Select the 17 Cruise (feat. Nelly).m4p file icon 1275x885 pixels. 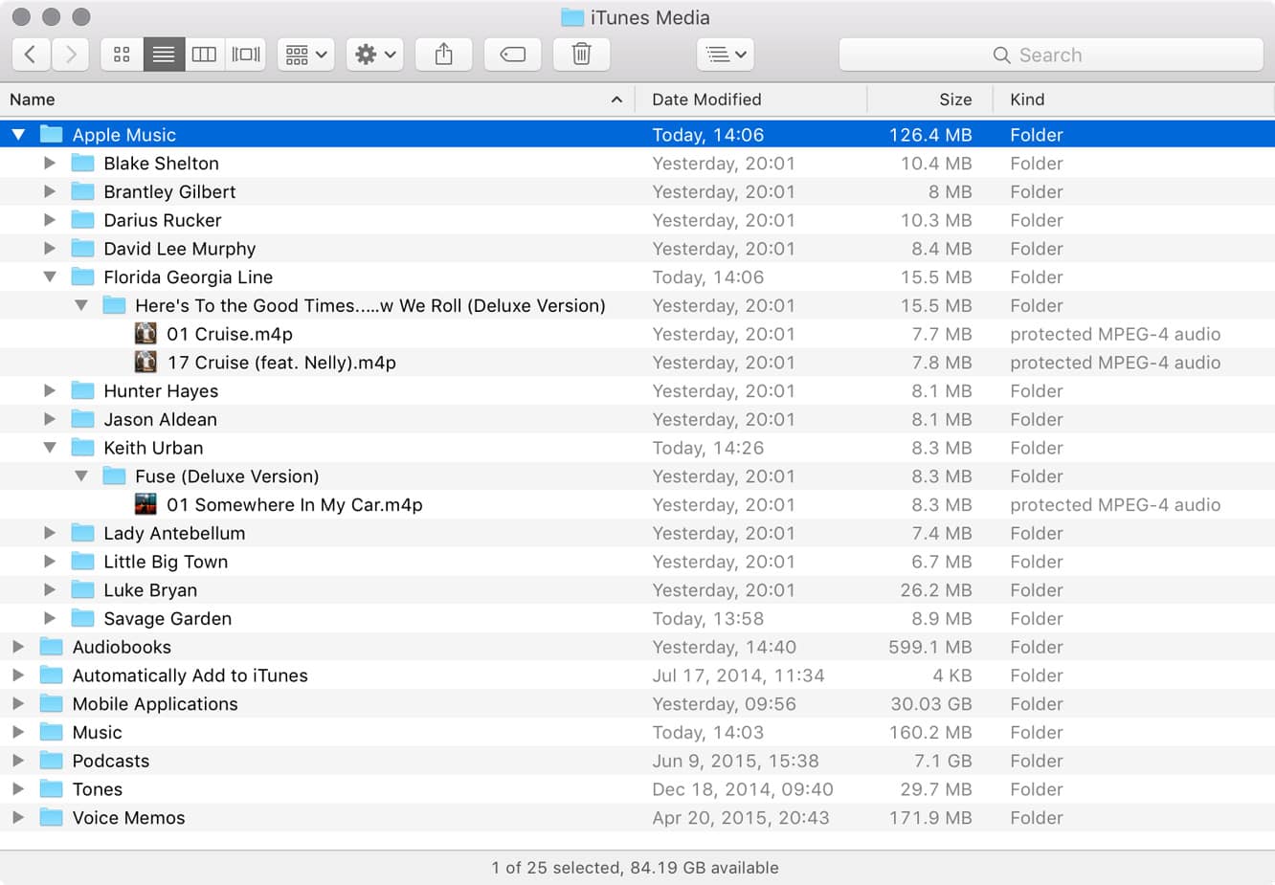point(145,363)
